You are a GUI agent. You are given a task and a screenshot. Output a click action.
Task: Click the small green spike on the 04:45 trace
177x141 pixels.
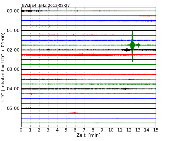(x=41, y=103)
